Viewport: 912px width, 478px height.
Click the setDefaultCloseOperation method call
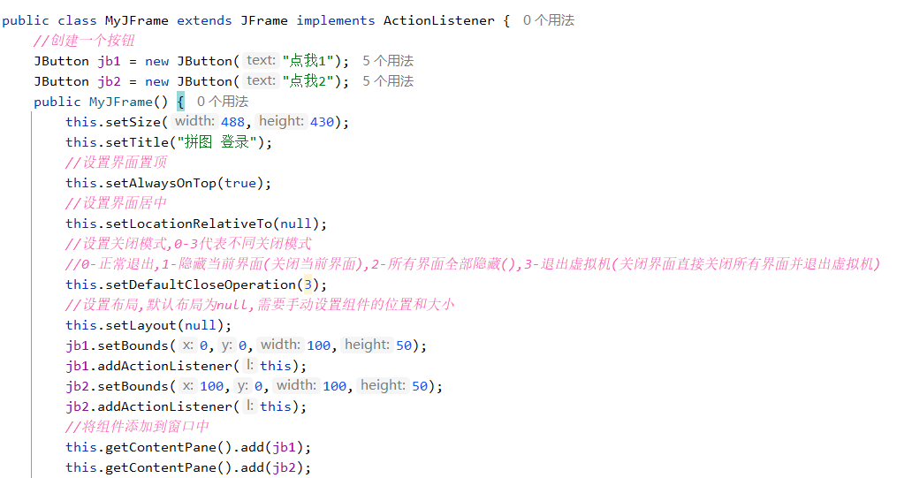[201, 285]
